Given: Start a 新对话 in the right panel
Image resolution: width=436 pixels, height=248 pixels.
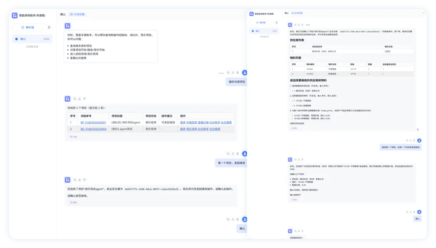Looking at the screenshot, I should [261, 23].
